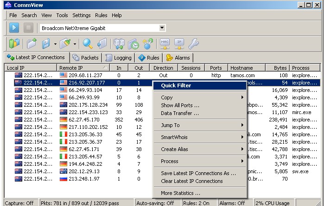Viewport: 325px width, 206px height.
Task: Open settings with the wrench icon
Action: [193, 44]
